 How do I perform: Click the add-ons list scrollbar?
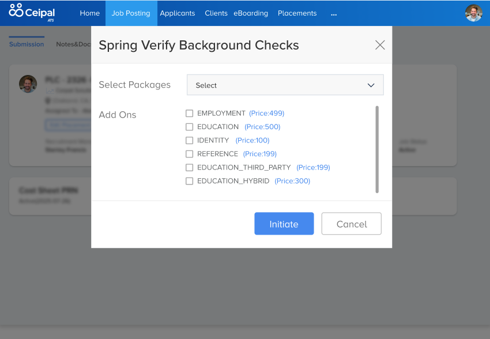377,149
